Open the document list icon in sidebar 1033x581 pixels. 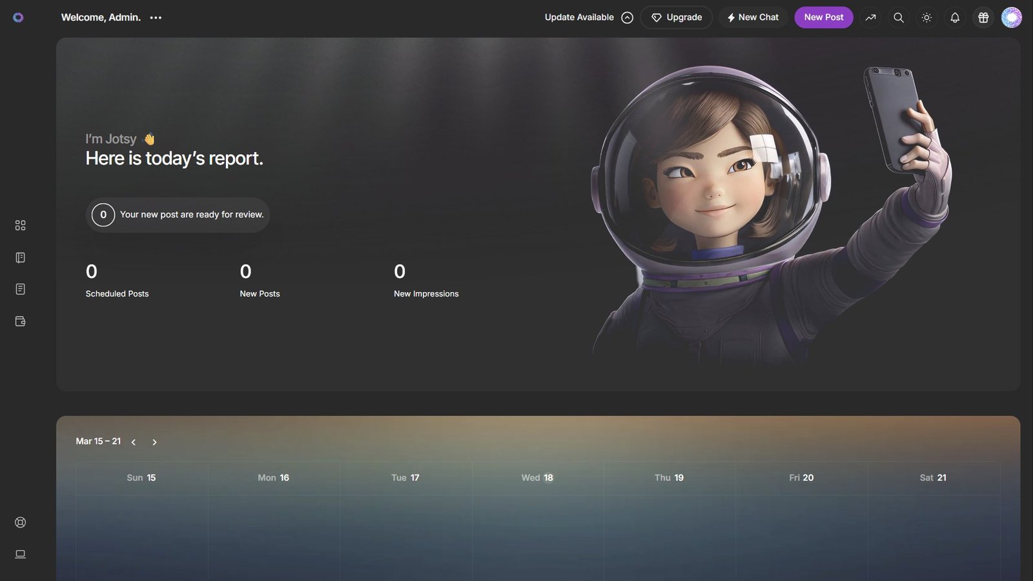point(20,289)
